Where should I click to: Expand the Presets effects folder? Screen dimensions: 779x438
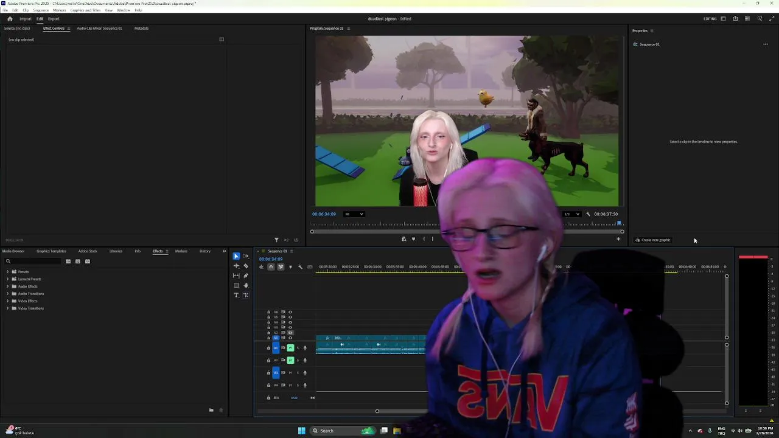tap(7, 272)
